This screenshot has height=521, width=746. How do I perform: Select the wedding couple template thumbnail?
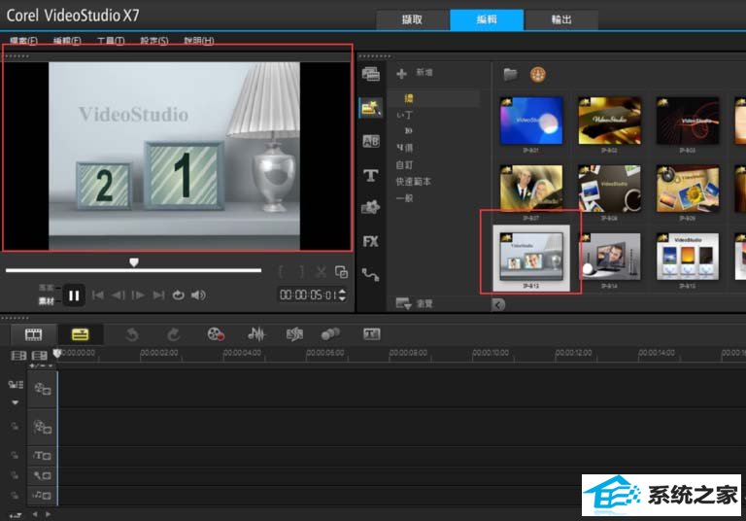(x=531, y=189)
